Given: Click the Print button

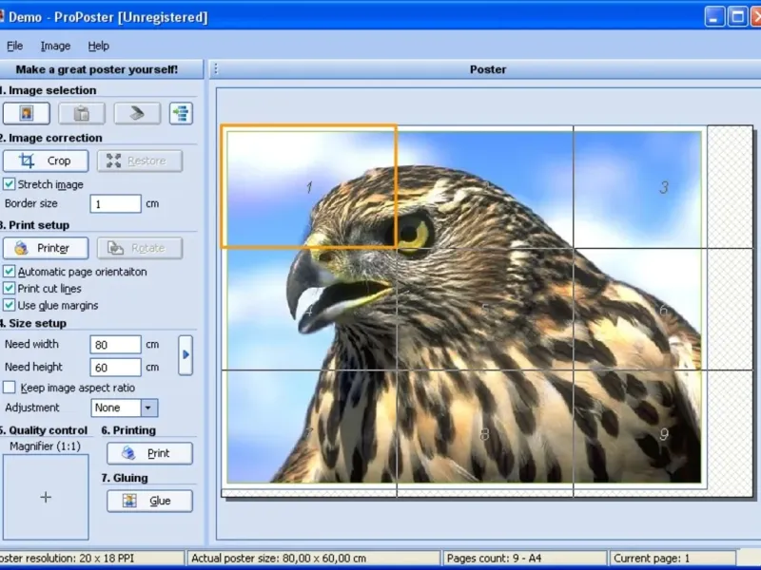Looking at the screenshot, I should [149, 454].
